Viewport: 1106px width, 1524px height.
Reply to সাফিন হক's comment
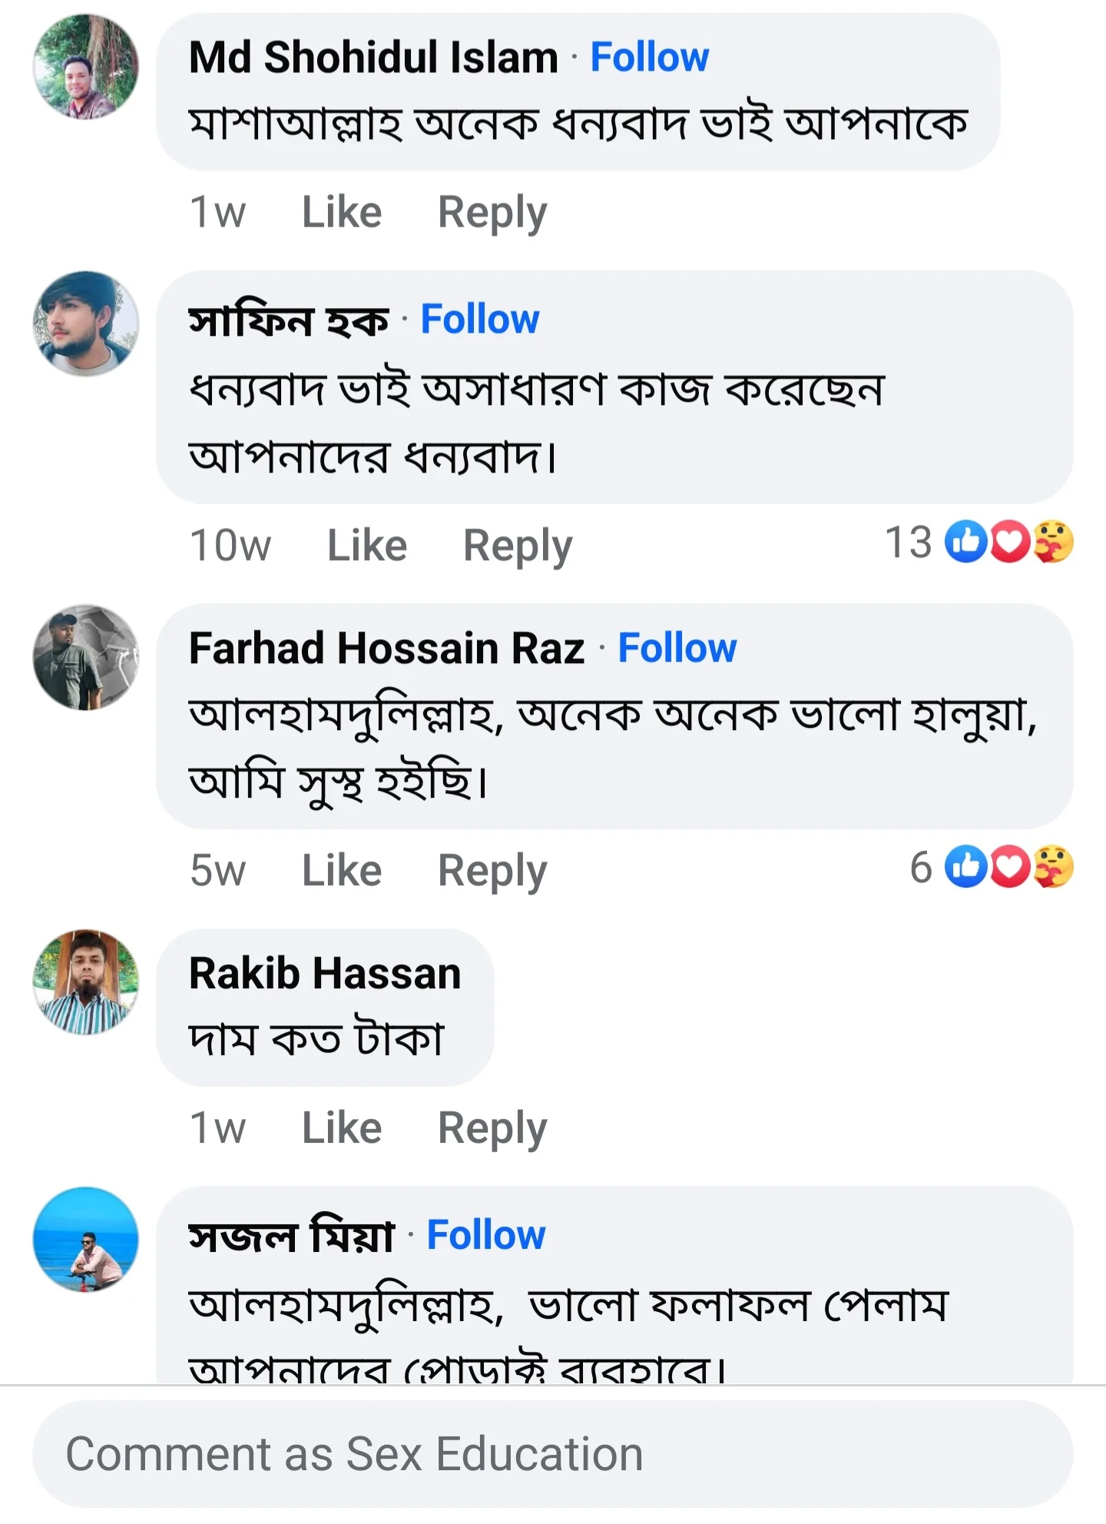click(517, 544)
